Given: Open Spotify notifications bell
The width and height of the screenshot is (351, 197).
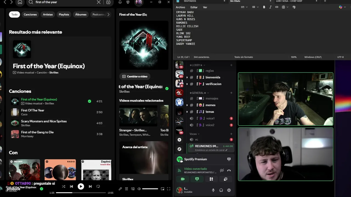Looking at the screenshot, I should [120, 2].
